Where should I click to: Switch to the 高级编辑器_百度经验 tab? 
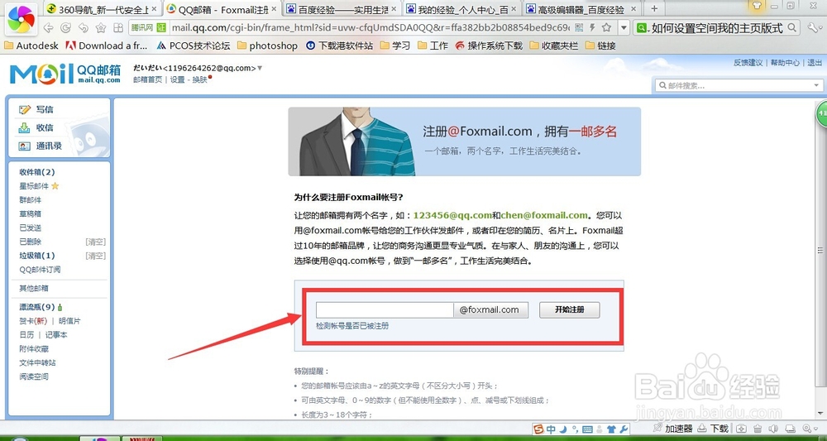pos(583,9)
